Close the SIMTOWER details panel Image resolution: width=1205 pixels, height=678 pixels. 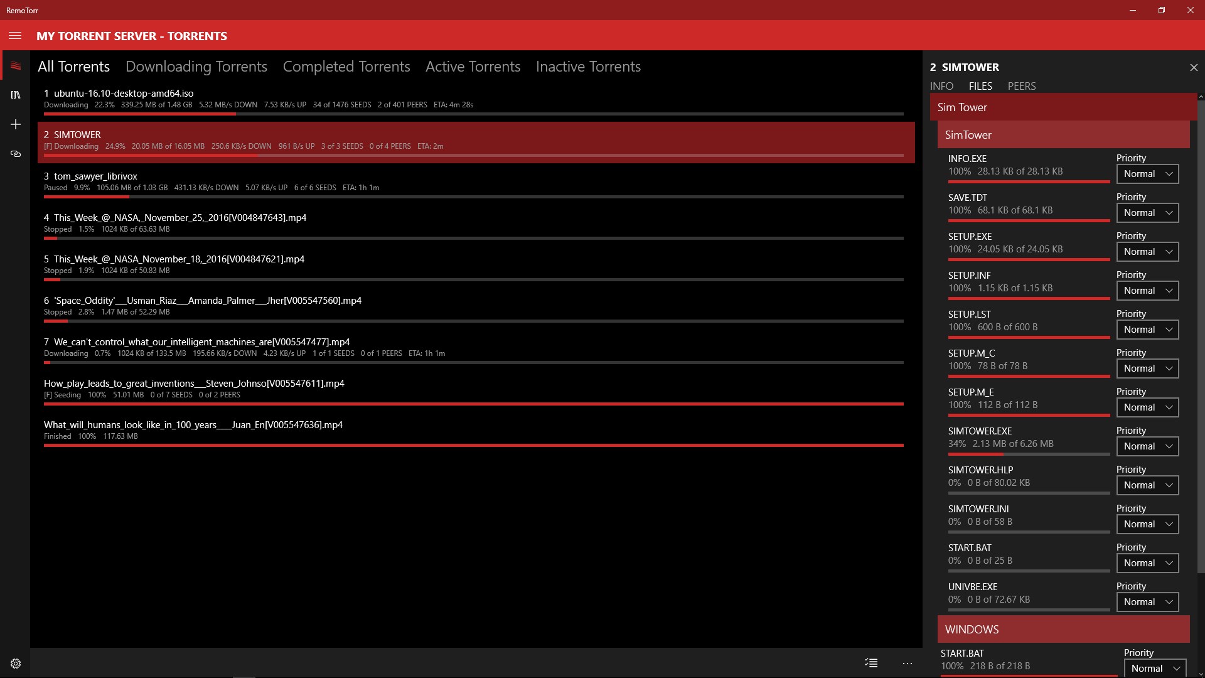click(1194, 67)
